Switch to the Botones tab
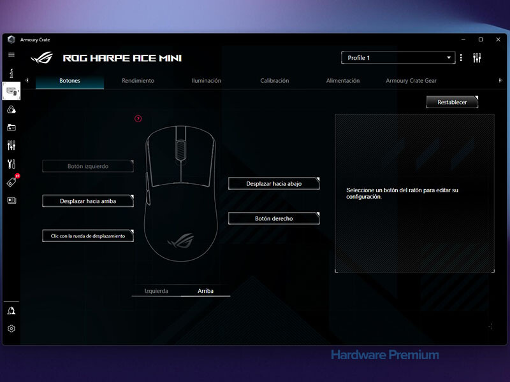This screenshot has width=510, height=382. point(69,81)
